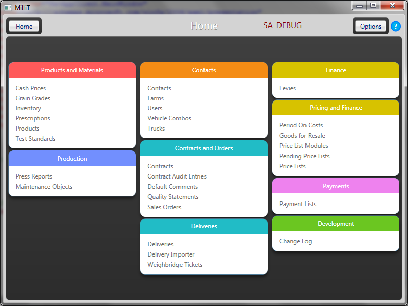
Task: Open Payment Lists
Action: pyautogui.click(x=298, y=204)
